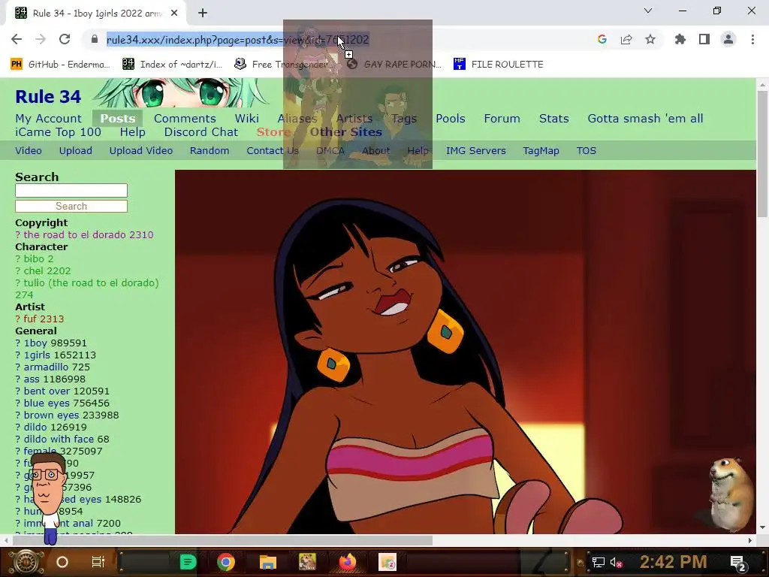Click the Rule 34 site title

pos(48,97)
